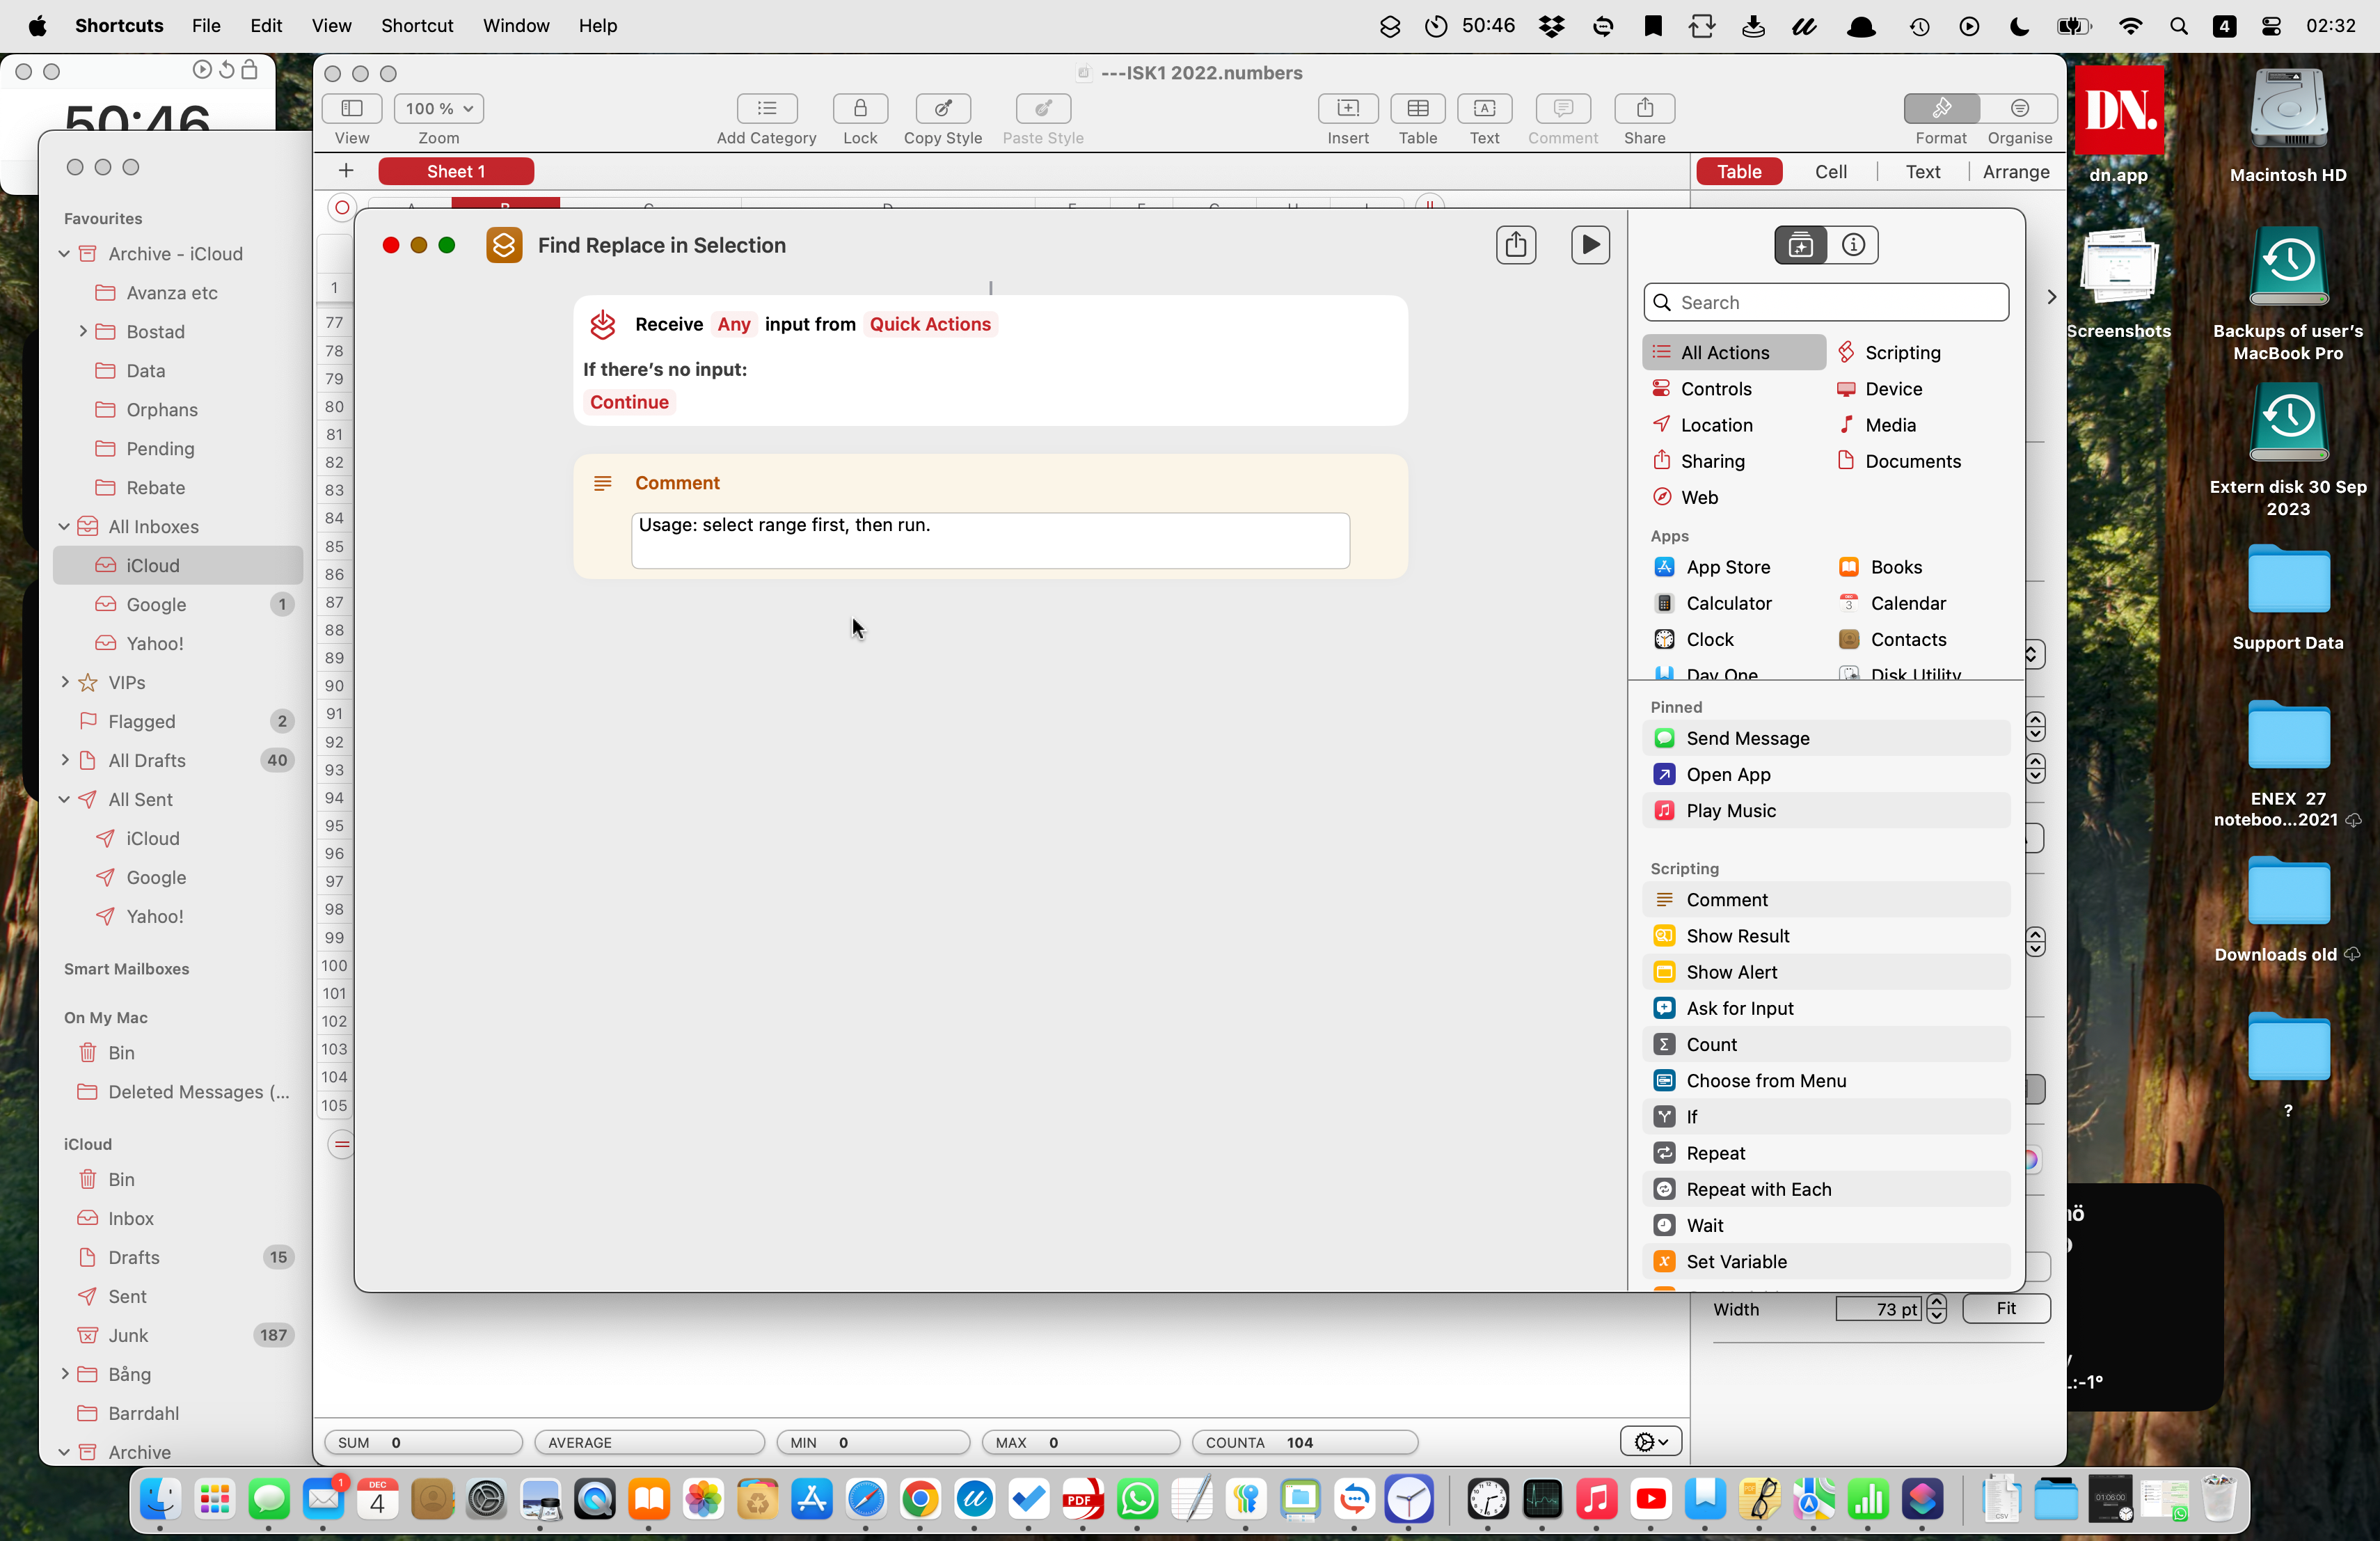Change the Continue no-input option
The image size is (2380, 1541).
629,402
